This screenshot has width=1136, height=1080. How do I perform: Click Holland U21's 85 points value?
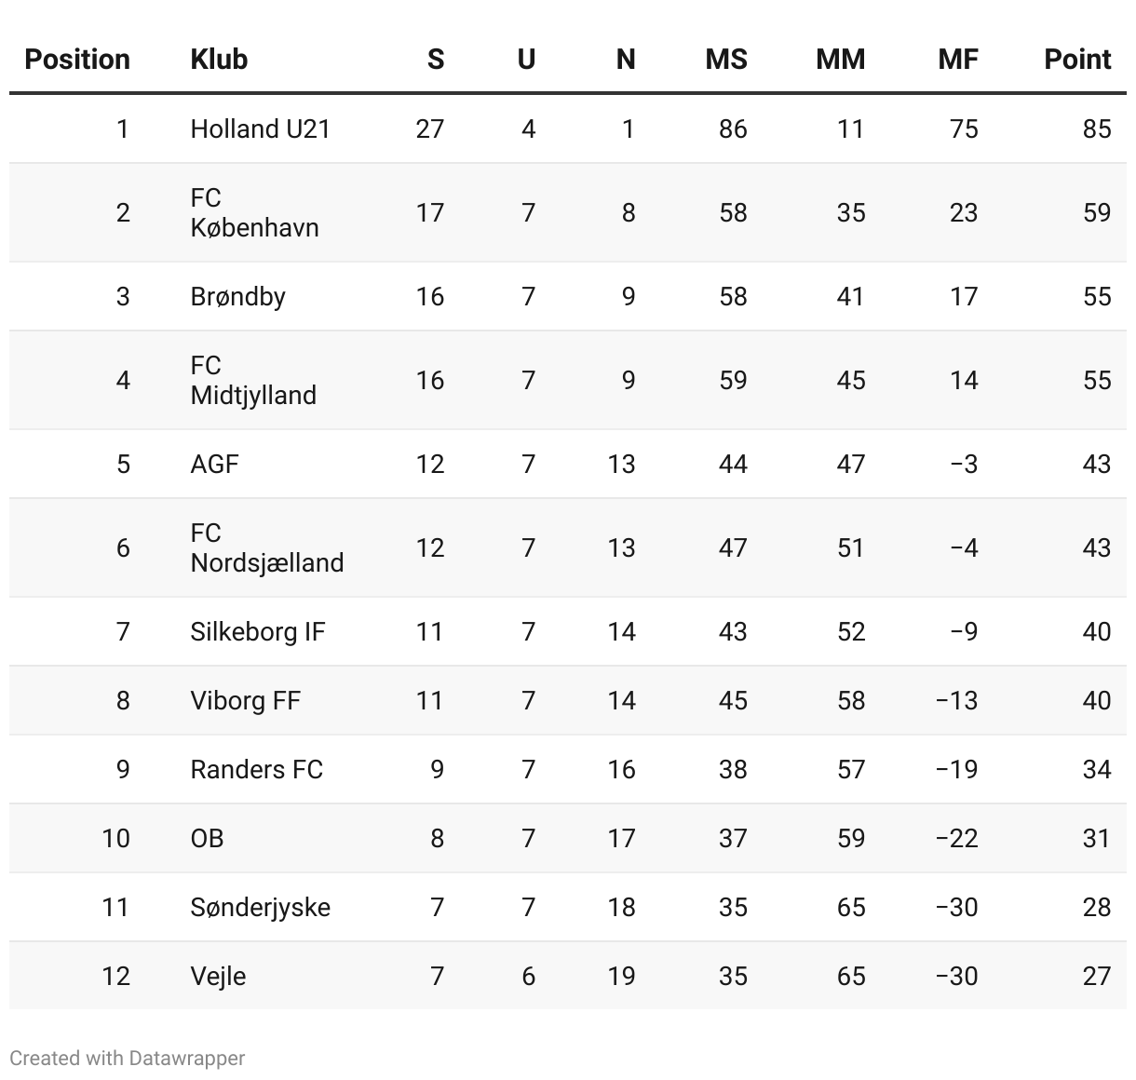1097,128
